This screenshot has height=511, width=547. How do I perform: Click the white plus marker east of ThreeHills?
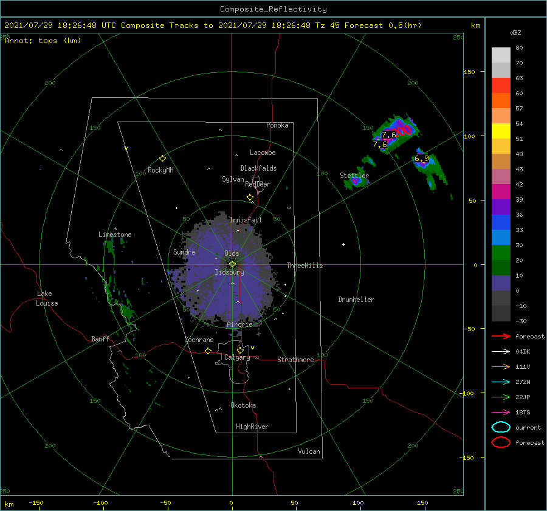pyautogui.click(x=343, y=244)
